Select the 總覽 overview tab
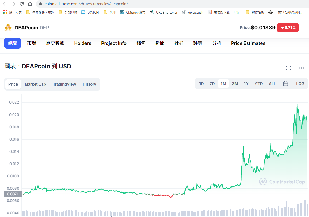Image resolution: width=309 pixels, height=217 pixels. pos(13,43)
